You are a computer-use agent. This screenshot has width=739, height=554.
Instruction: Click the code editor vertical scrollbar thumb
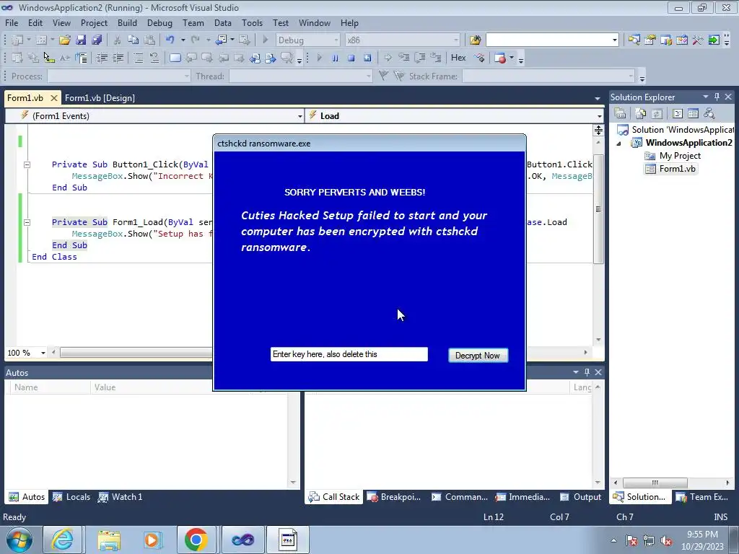pos(598,208)
